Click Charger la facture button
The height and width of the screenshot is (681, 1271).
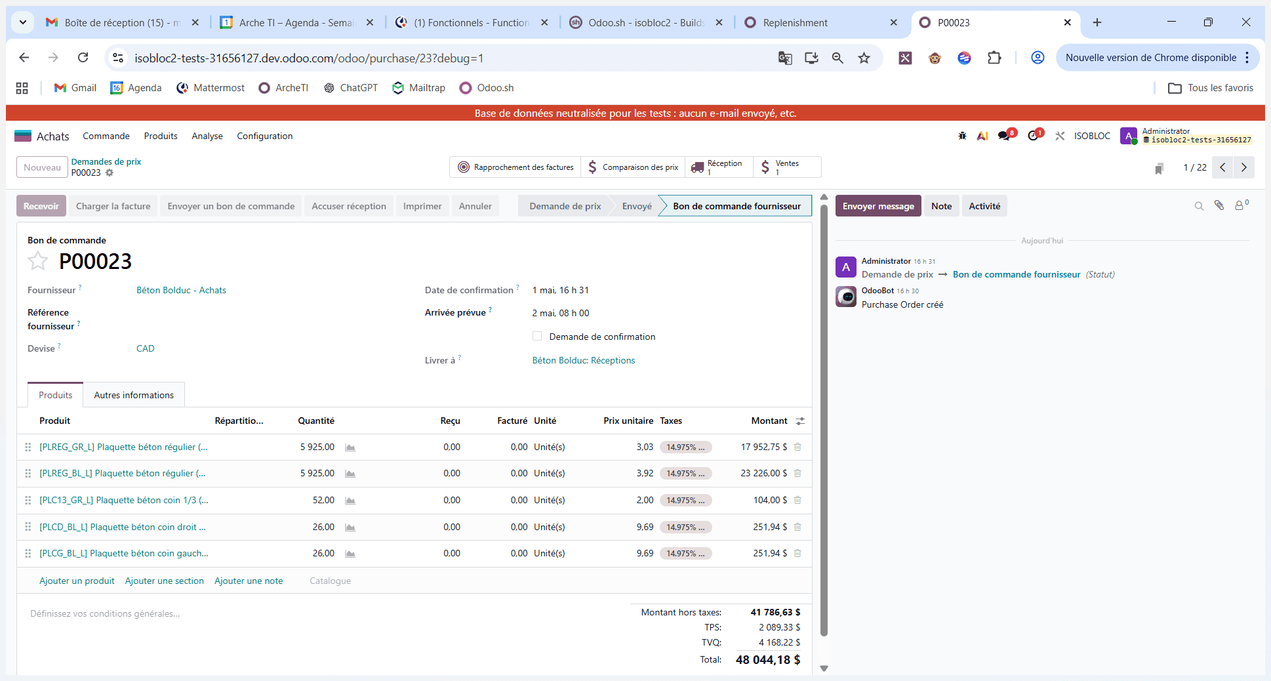(113, 206)
